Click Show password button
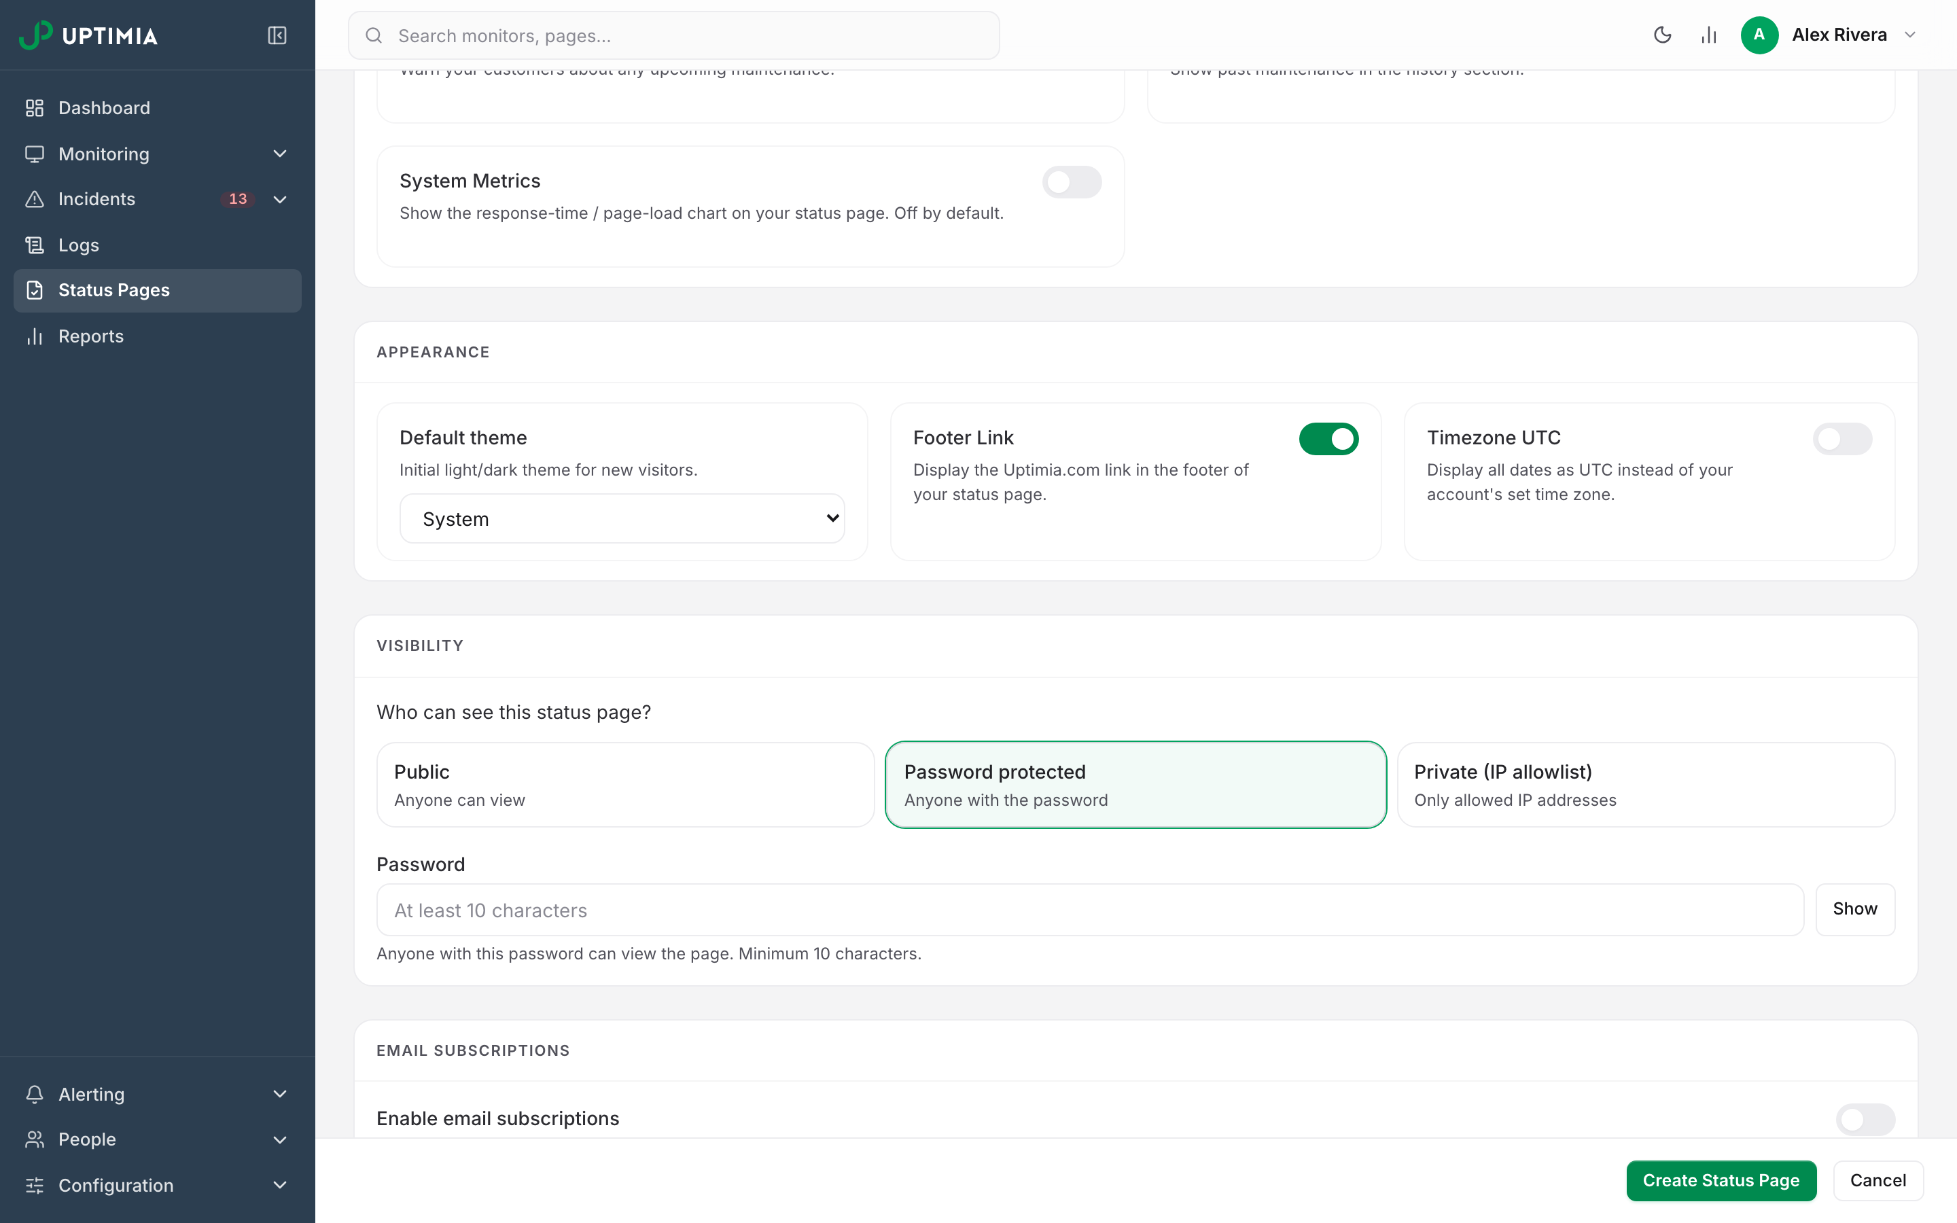This screenshot has width=1957, height=1223. 1854,909
